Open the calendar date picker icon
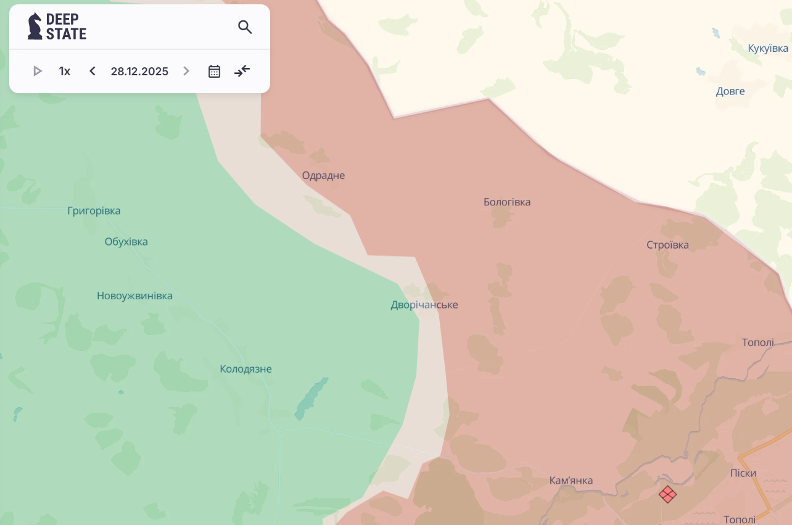The image size is (792, 525). click(214, 71)
